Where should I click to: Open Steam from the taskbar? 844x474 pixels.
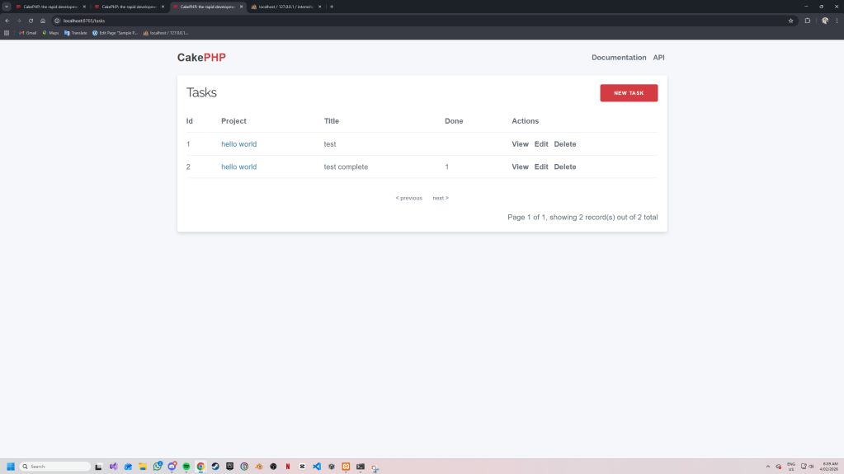tap(215, 467)
